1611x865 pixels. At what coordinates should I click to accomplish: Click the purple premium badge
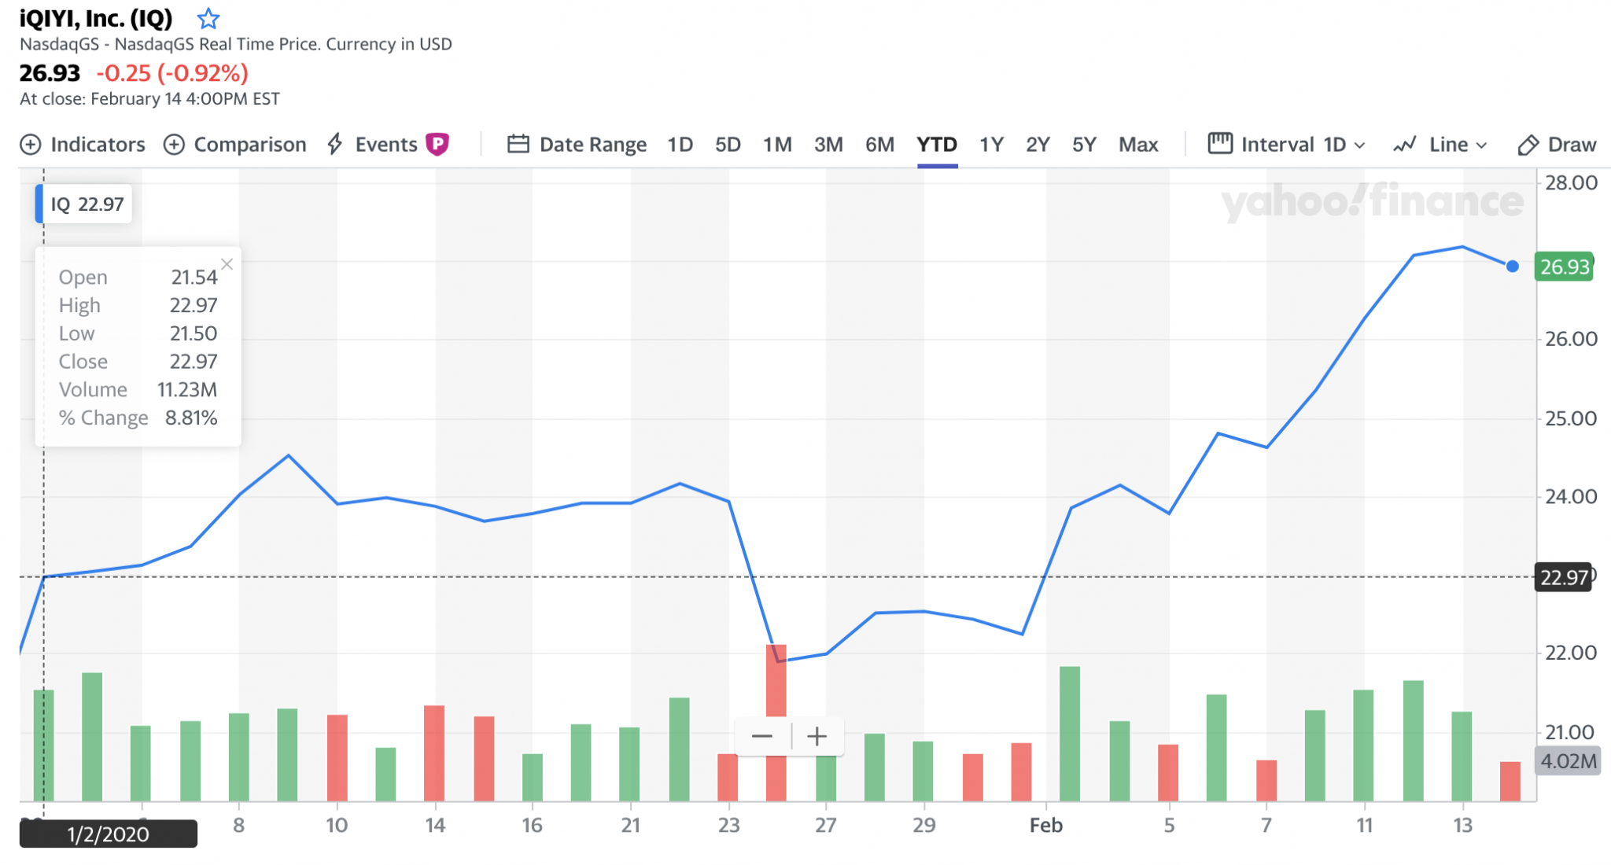click(x=437, y=144)
